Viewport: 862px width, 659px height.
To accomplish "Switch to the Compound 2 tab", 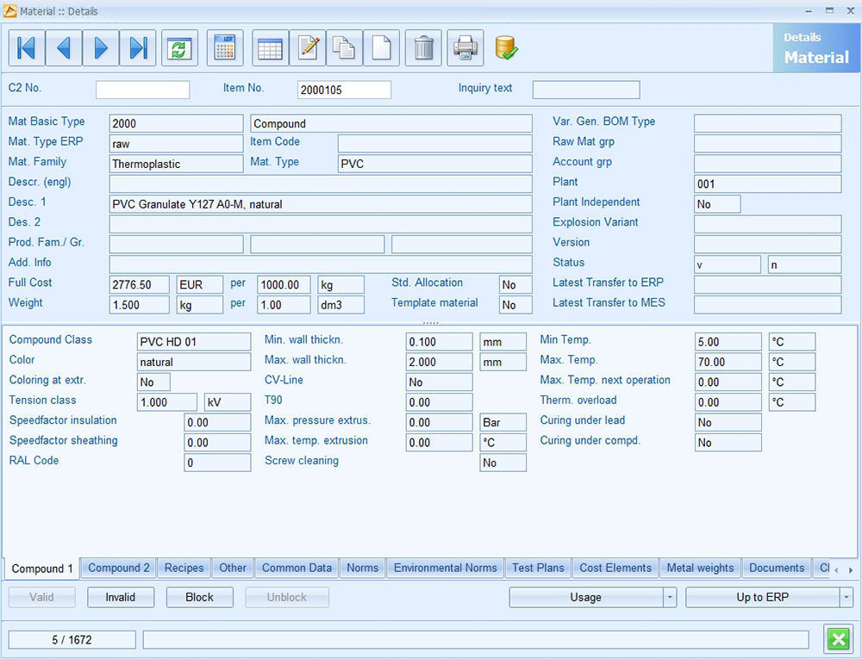I will point(118,568).
